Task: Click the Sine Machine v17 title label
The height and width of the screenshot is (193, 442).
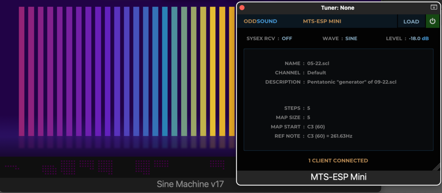Action: pos(190,184)
